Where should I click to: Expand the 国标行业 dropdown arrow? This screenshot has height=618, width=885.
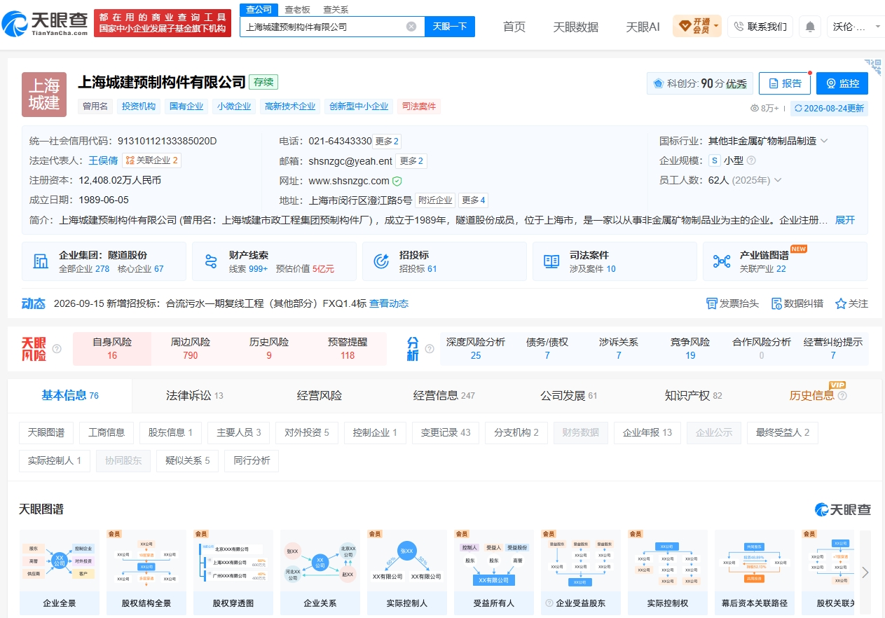824,141
